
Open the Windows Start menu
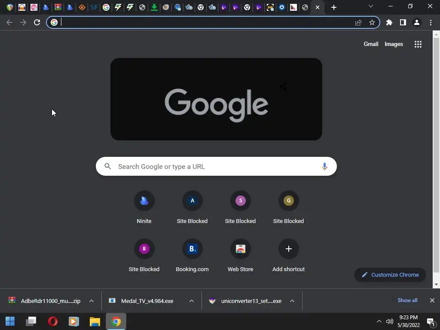pyautogui.click(x=10, y=321)
